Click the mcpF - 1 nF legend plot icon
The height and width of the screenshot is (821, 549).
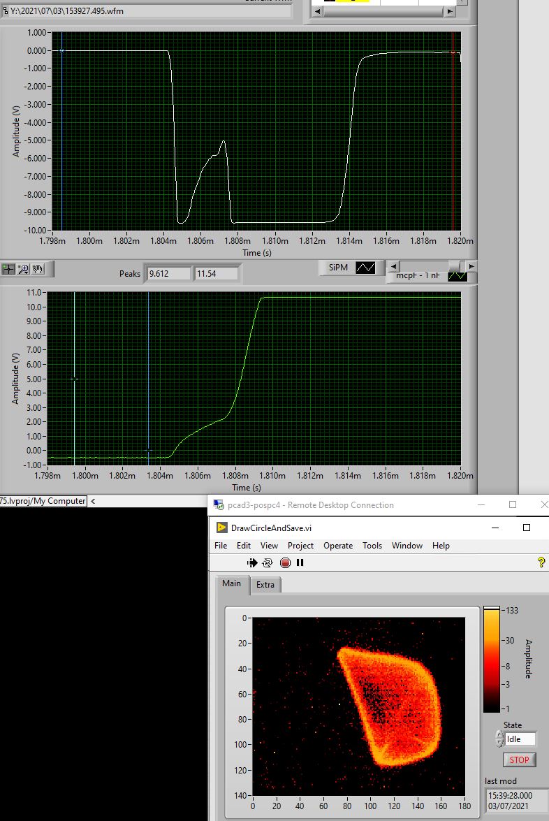tap(457, 276)
